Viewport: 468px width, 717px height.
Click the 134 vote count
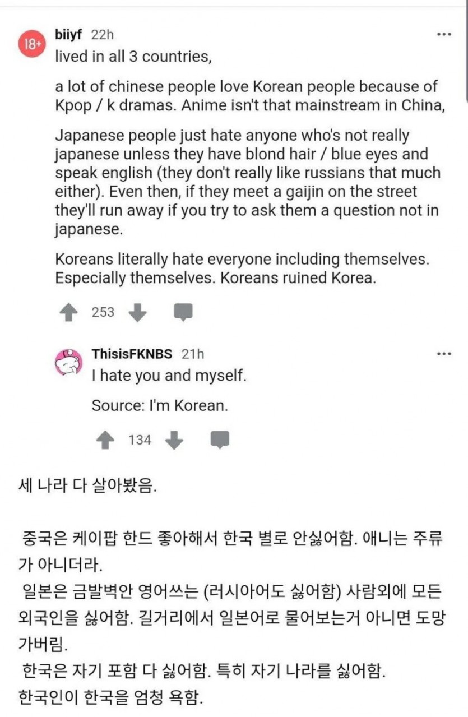140,440
